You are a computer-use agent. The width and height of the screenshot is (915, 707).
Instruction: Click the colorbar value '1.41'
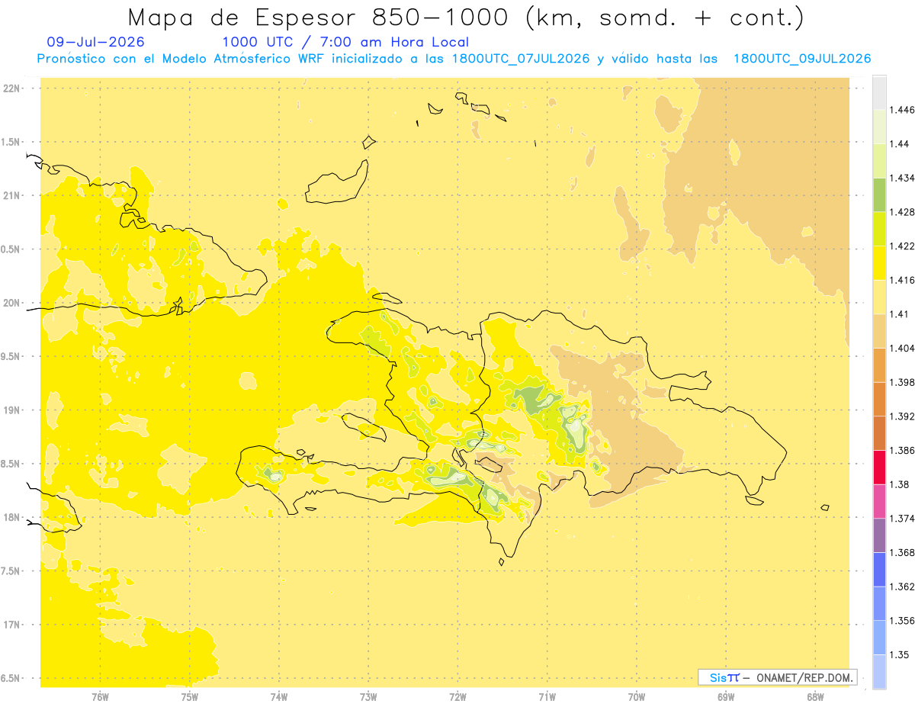[x=899, y=314]
